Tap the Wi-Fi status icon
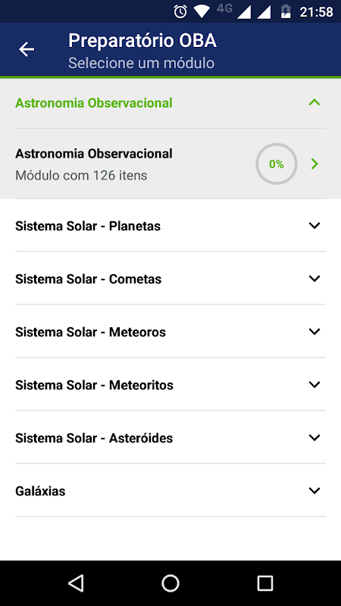The image size is (341, 606). [202, 11]
